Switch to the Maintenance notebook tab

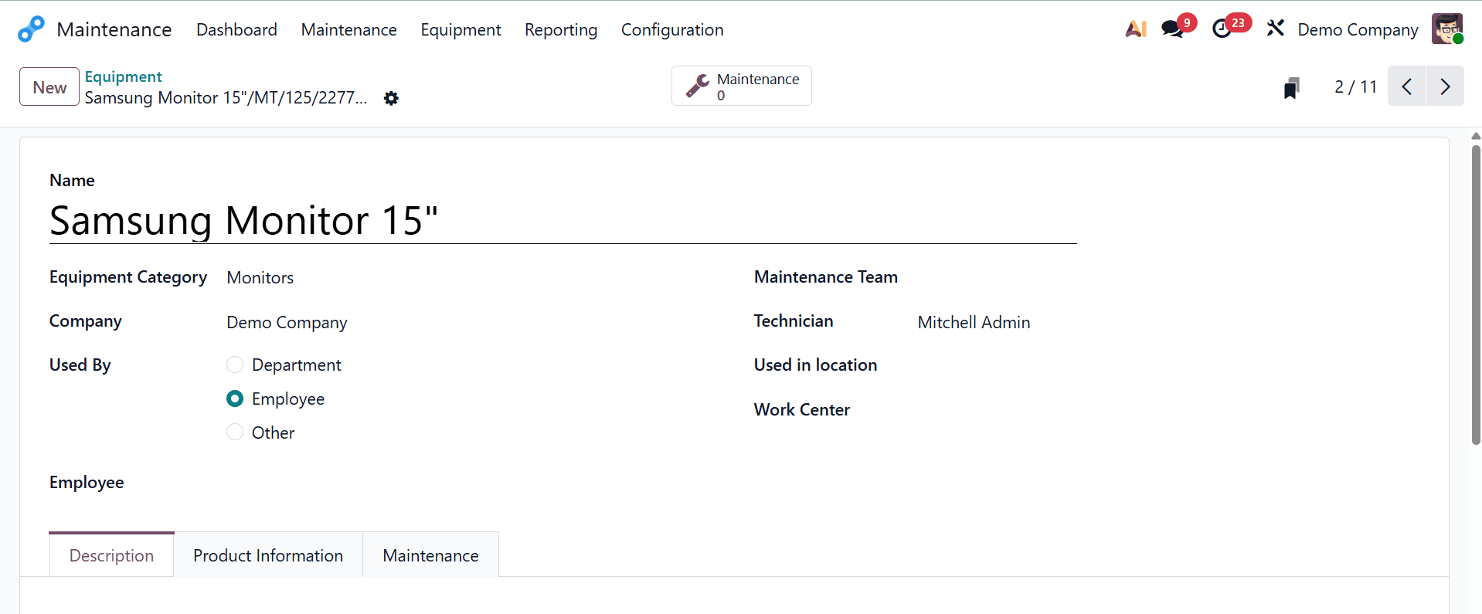(430, 555)
